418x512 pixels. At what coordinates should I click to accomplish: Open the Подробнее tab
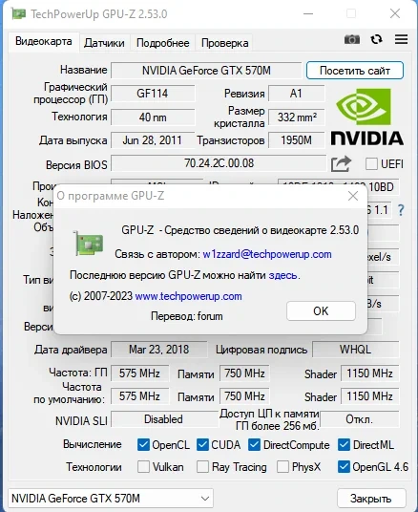pos(162,43)
